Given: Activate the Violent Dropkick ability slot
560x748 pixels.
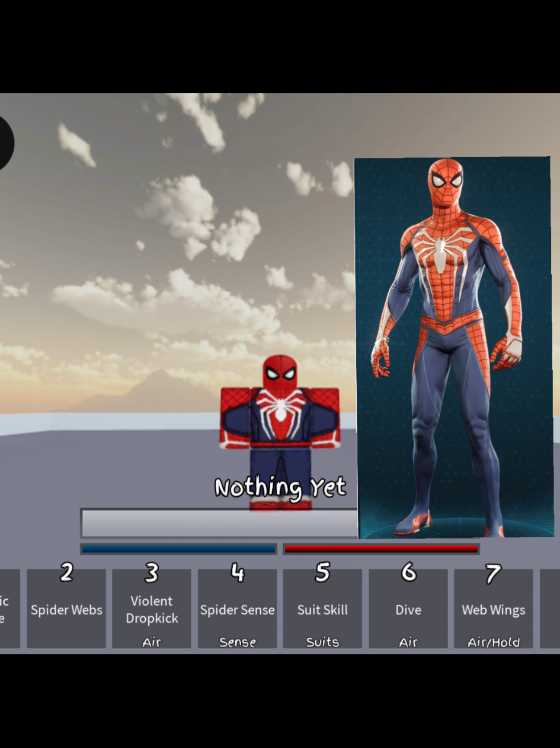Looking at the screenshot, I should pyautogui.click(x=152, y=609).
